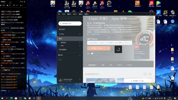Open the 遊戲(G) menu in Origin
The width and height of the screenshot is (178, 100).
69,14
